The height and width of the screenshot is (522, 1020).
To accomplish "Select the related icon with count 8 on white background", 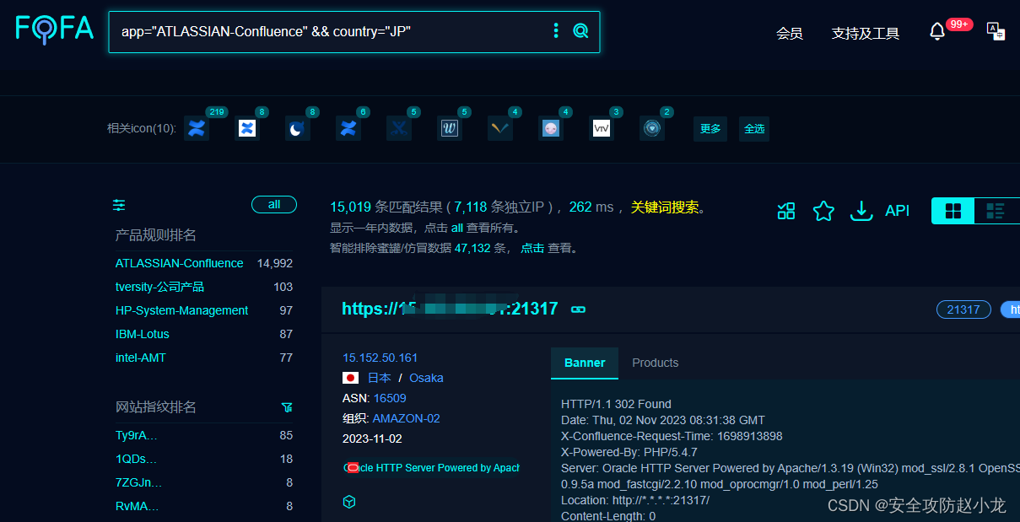I will pyautogui.click(x=247, y=128).
